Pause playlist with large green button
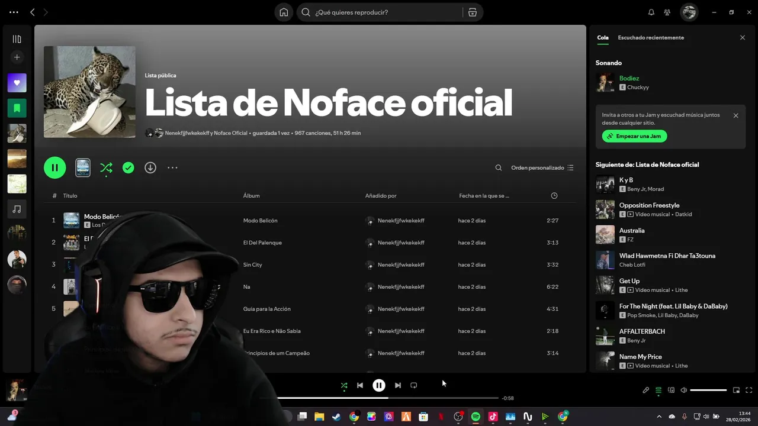758x426 pixels. tap(55, 168)
